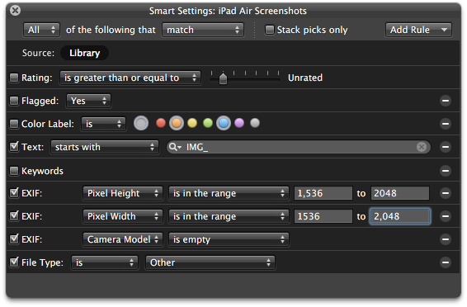Screen dimensions: 467x307
Task: Uncheck the File Type rule checkbox
Action: tap(14, 262)
